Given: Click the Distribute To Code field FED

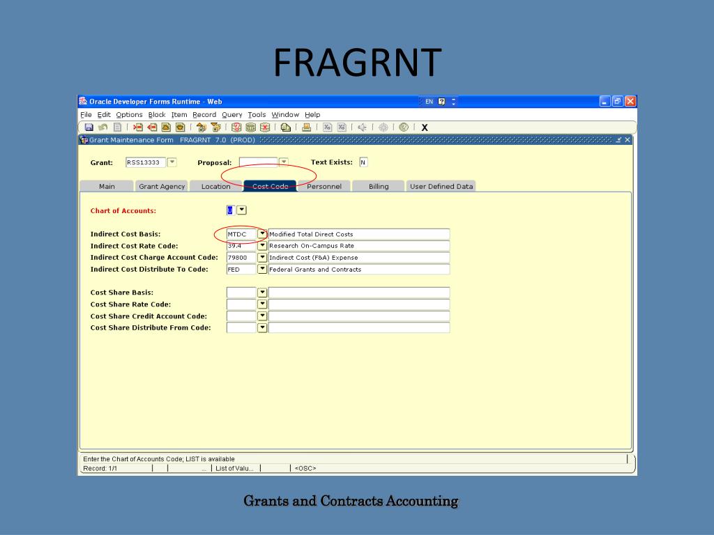Looking at the screenshot, I should (241, 270).
